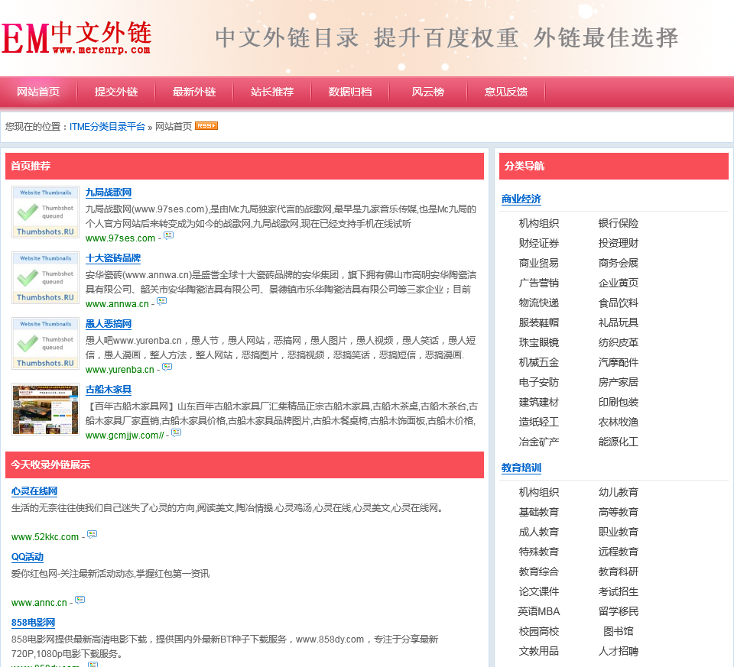The height and width of the screenshot is (667, 734).
Task: Click the orange RSS feed icon
Action: (206, 126)
